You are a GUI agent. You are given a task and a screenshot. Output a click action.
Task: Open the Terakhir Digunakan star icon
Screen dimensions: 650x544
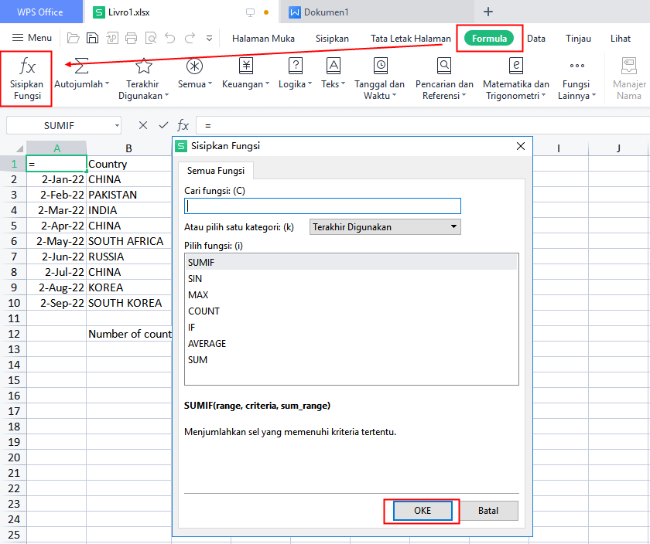tap(143, 66)
